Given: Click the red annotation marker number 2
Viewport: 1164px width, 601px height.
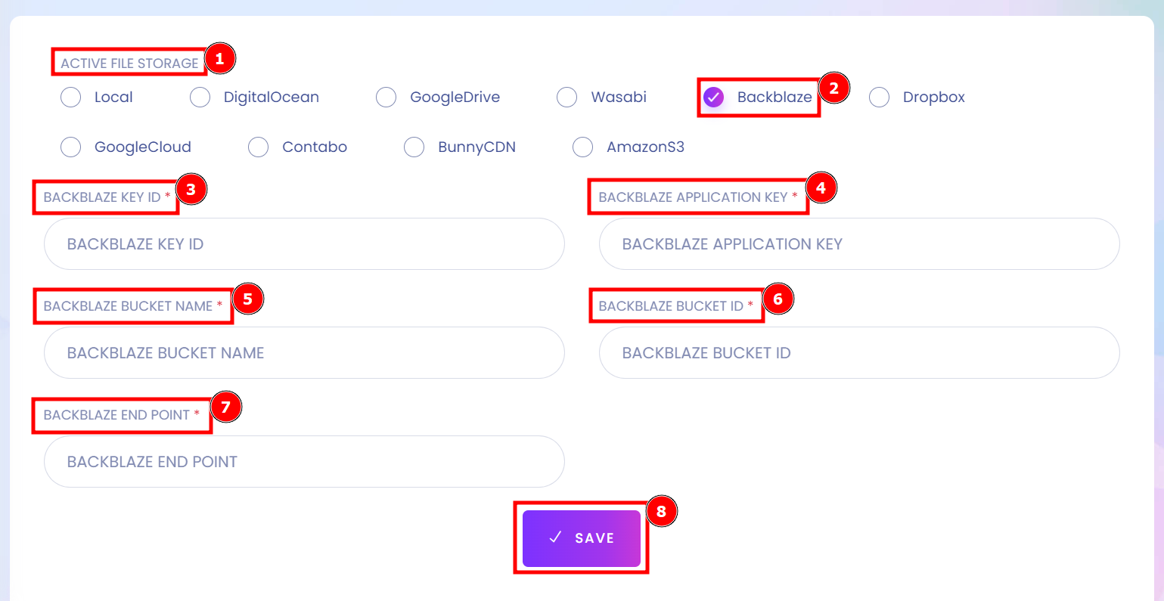Looking at the screenshot, I should 833,88.
